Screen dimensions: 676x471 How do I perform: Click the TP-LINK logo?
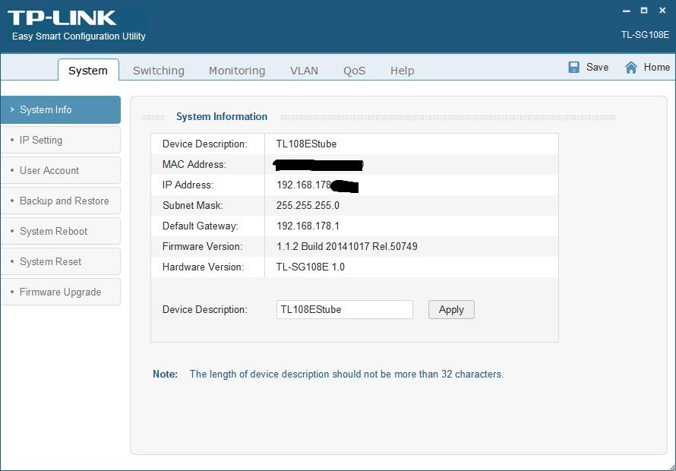click(x=62, y=18)
